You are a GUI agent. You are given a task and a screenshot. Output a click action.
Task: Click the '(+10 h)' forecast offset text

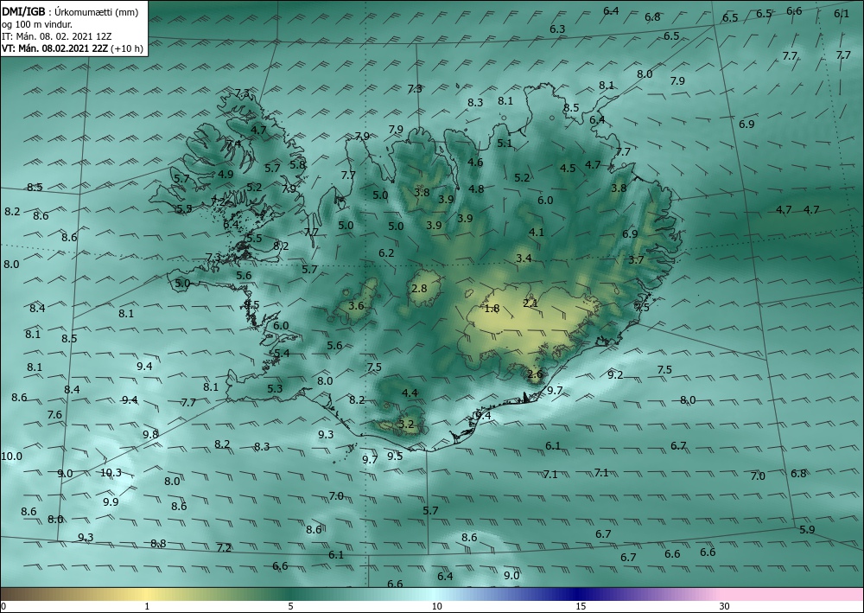[127, 48]
